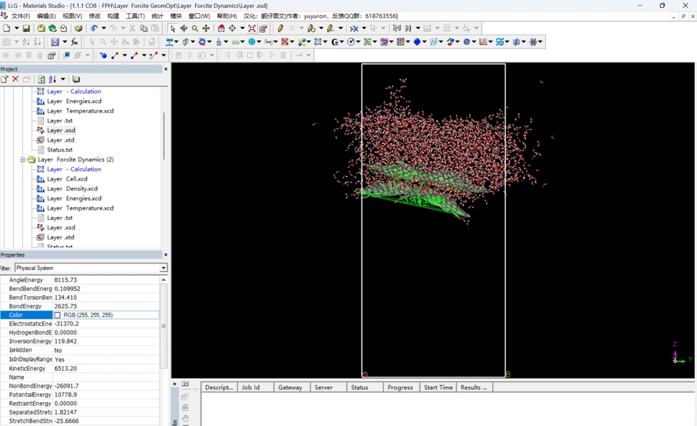Click the red Home reset view icon
This screenshot has width=697, height=426.
221,28
